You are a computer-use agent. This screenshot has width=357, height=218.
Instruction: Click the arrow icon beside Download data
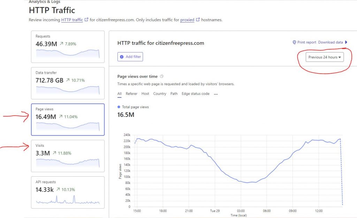pyautogui.click(x=346, y=42)
